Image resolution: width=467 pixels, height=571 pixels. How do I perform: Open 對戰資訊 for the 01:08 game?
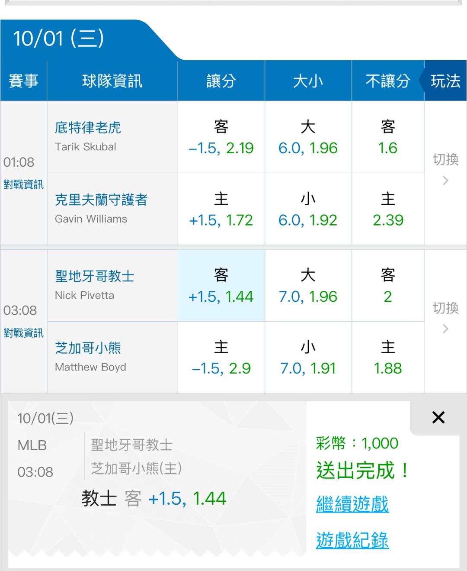pyautogui.click(x=23, y=184)
